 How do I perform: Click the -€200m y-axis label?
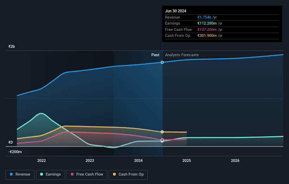15,152
